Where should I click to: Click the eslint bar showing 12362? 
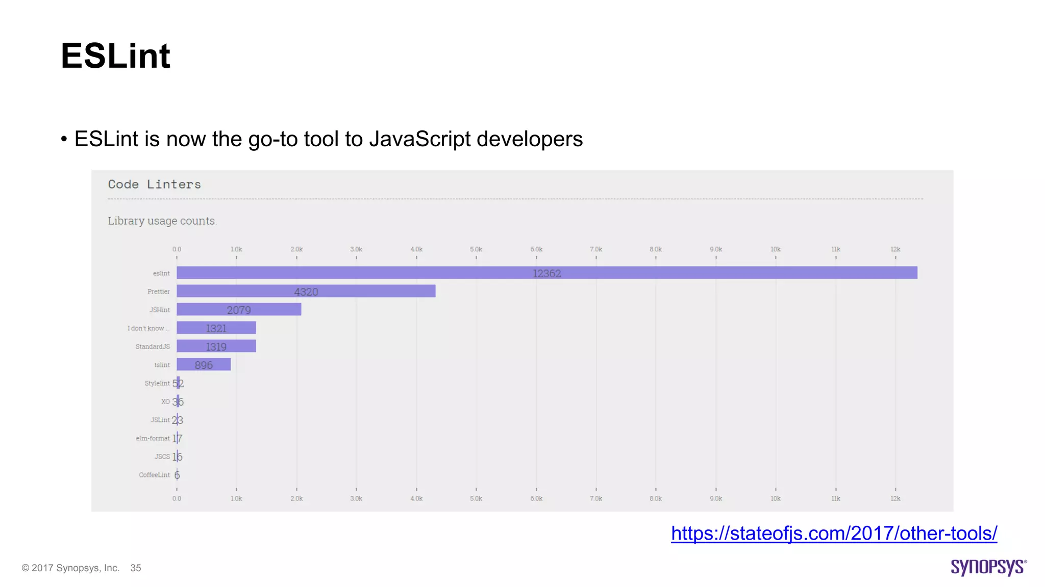[547, 273]
